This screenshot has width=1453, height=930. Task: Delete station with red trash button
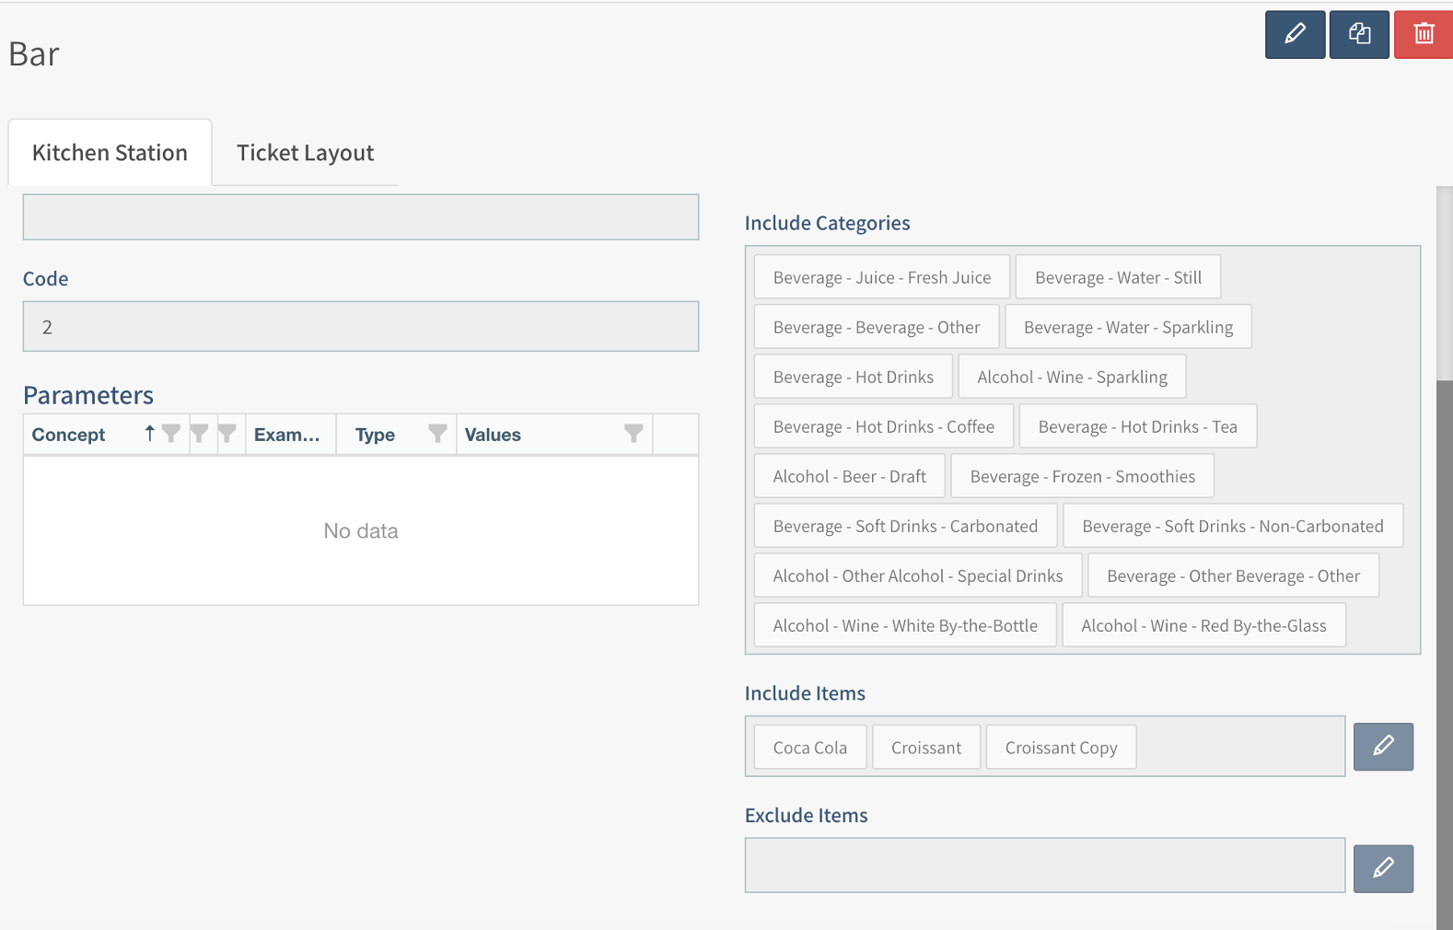tap(1423, 35)
